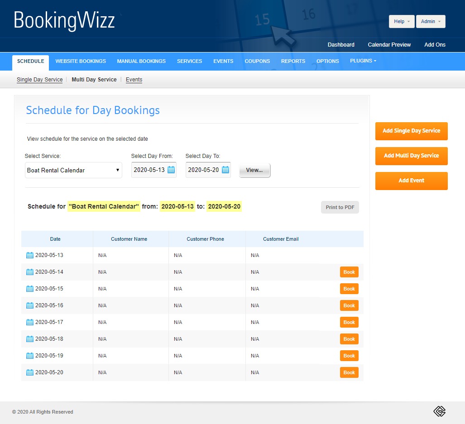Open the Help dropdown
The height and width of the screenshot is (424, 465).
click(401, 21)
